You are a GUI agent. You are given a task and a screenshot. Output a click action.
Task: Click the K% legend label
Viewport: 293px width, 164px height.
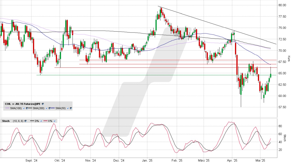pyautogui.click(x=50, y=121)
